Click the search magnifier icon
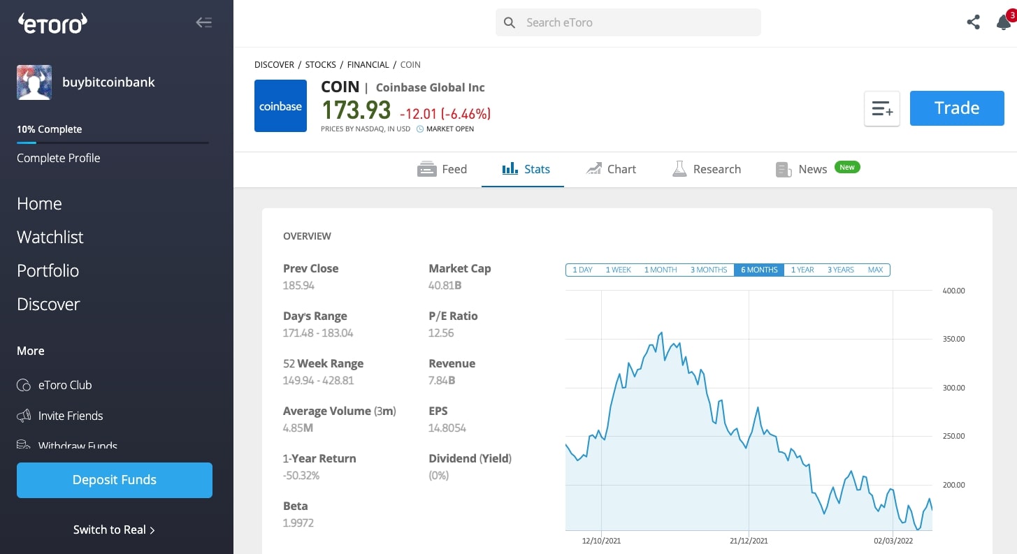Image resolution: width=1017 pixels, height=554 pixels. pyautogui.click(x=510, y=22)
